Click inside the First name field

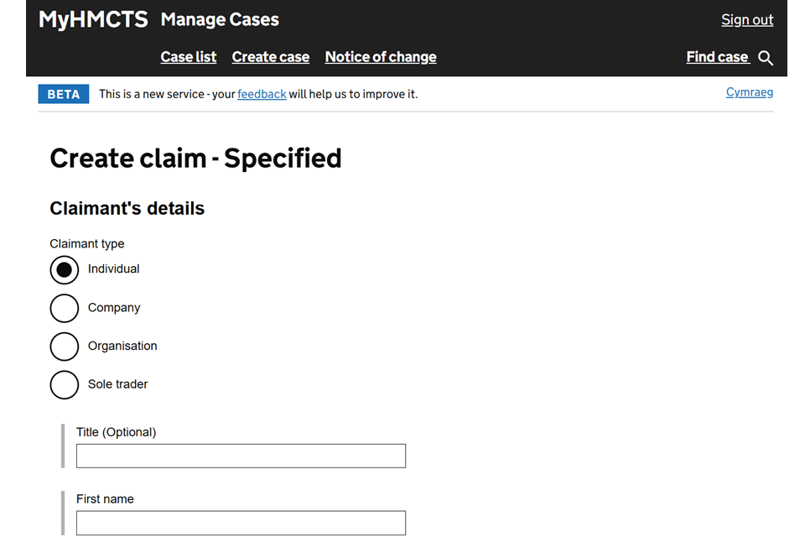[x=241, y=522]
